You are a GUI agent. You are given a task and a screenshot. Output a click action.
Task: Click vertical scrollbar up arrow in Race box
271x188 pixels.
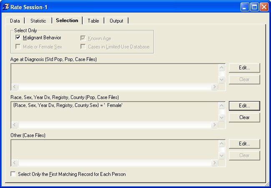point(222,106)
